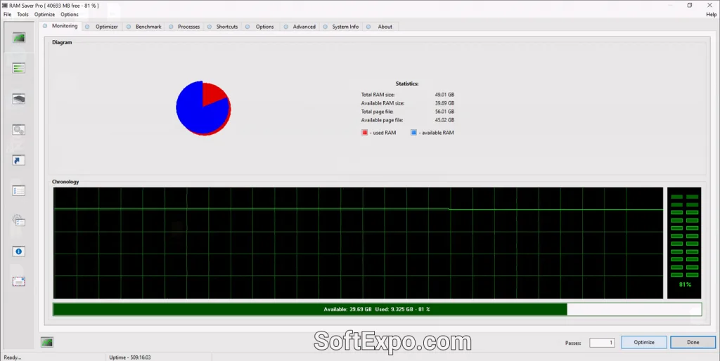Click the green Available/Used memory progress bar
This screenshot has width=720, height=361.
point(377,309)
